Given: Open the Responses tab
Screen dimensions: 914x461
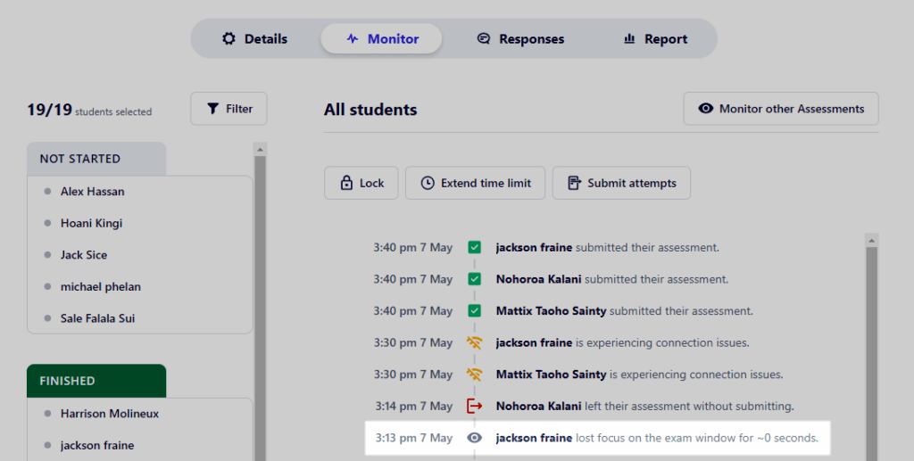Looking at the screenshot, I should coord(520,39).
